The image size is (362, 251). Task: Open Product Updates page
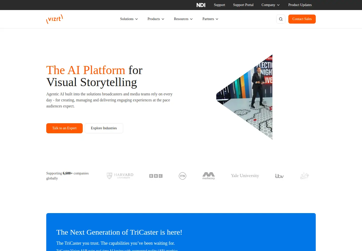point(300,5)
